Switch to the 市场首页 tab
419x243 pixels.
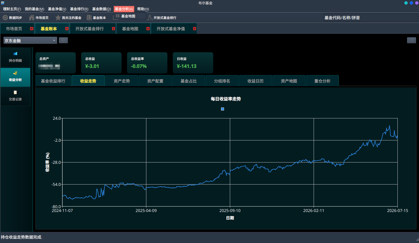(x=14, y=29)
